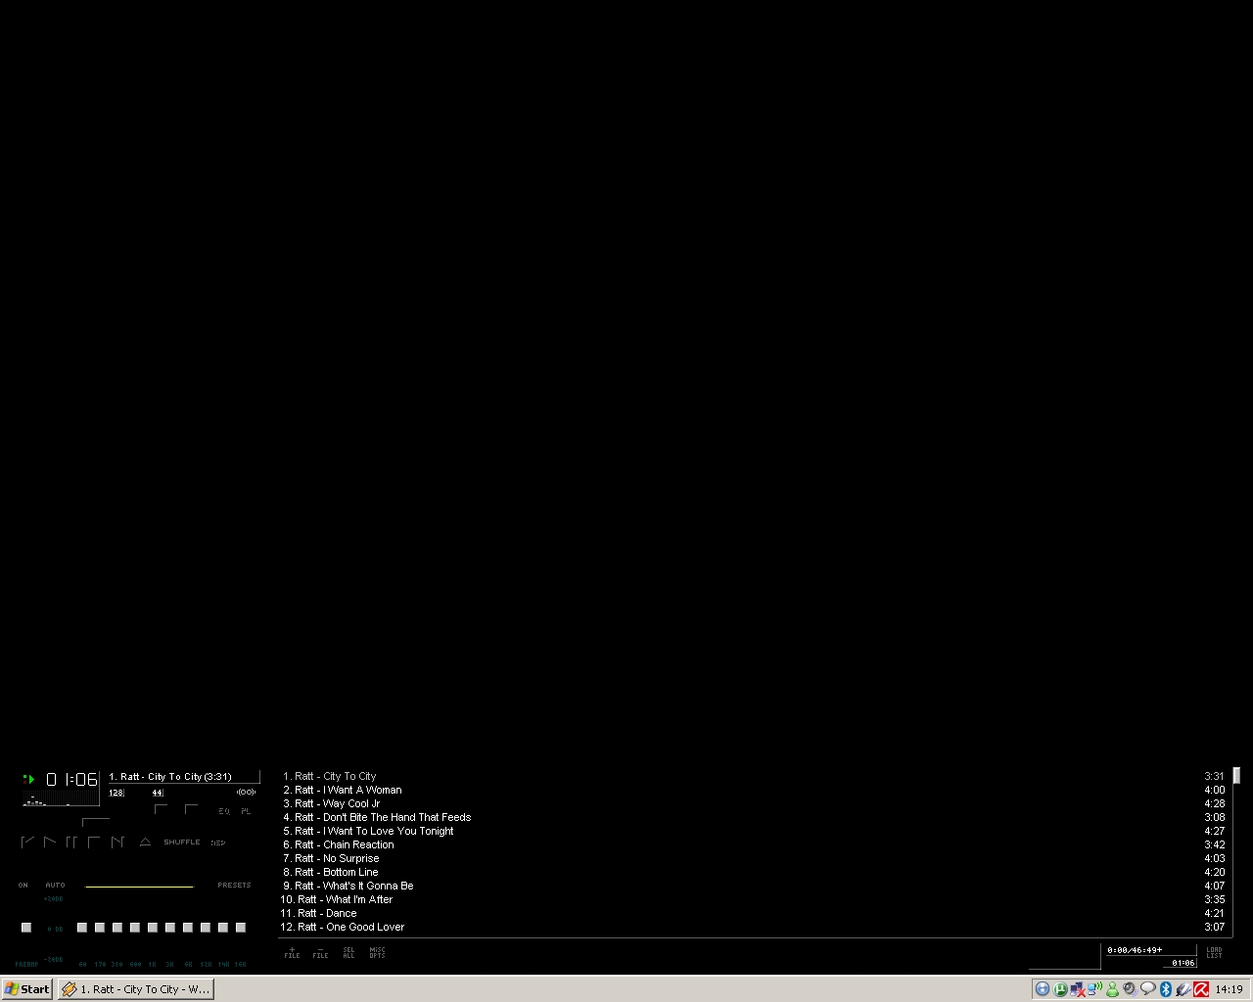
Task: Click the volume slider handle
Action: pos(161,809)
